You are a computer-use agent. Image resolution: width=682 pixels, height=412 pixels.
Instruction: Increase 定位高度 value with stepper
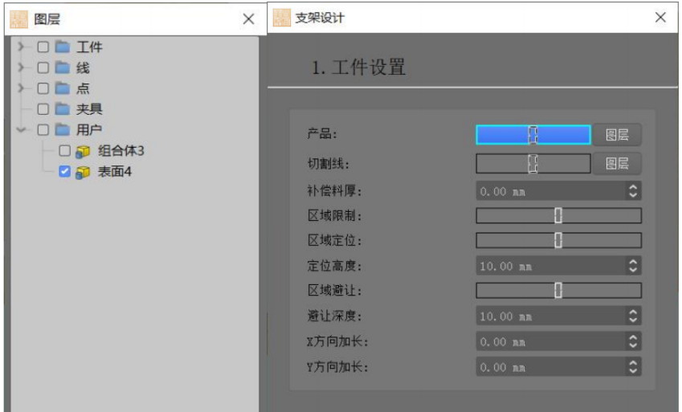633,262
